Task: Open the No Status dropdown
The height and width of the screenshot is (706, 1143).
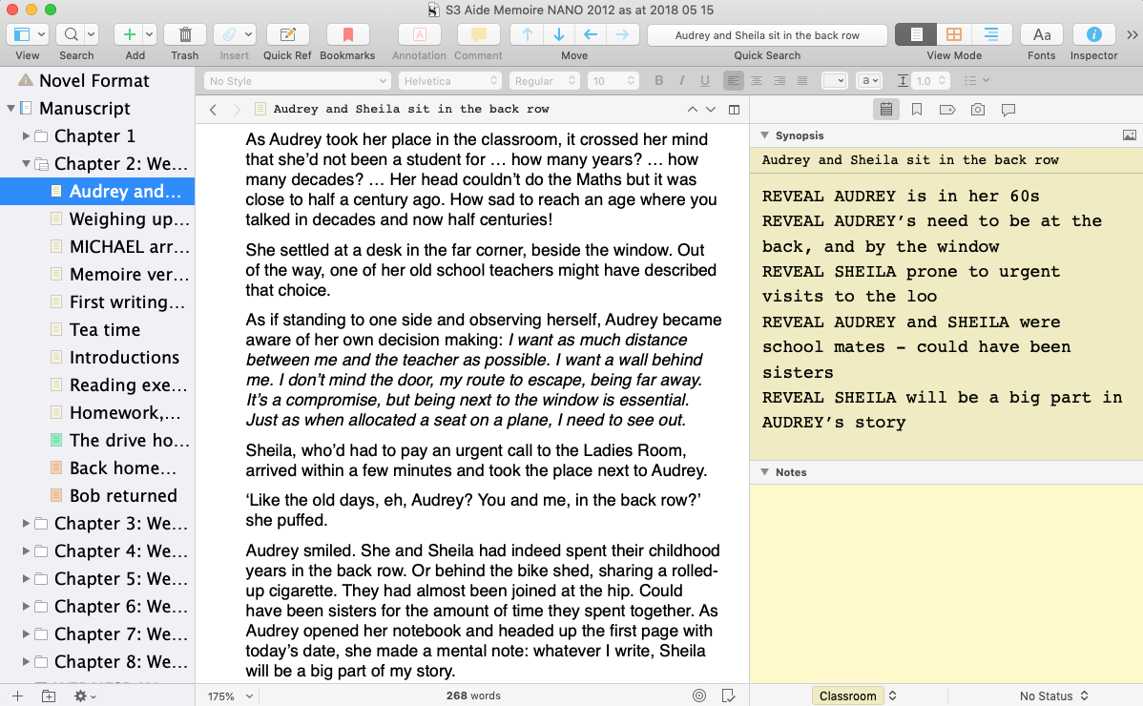Action: coord(1053,696)
